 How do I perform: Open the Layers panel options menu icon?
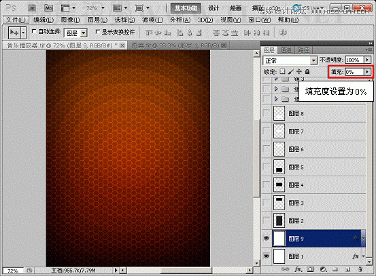coord(369,50)
